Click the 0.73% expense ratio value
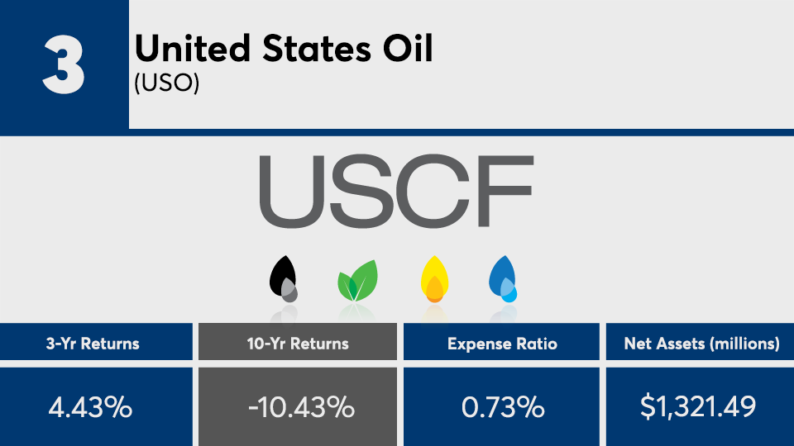The image size is (794, 446). point(500,406)
